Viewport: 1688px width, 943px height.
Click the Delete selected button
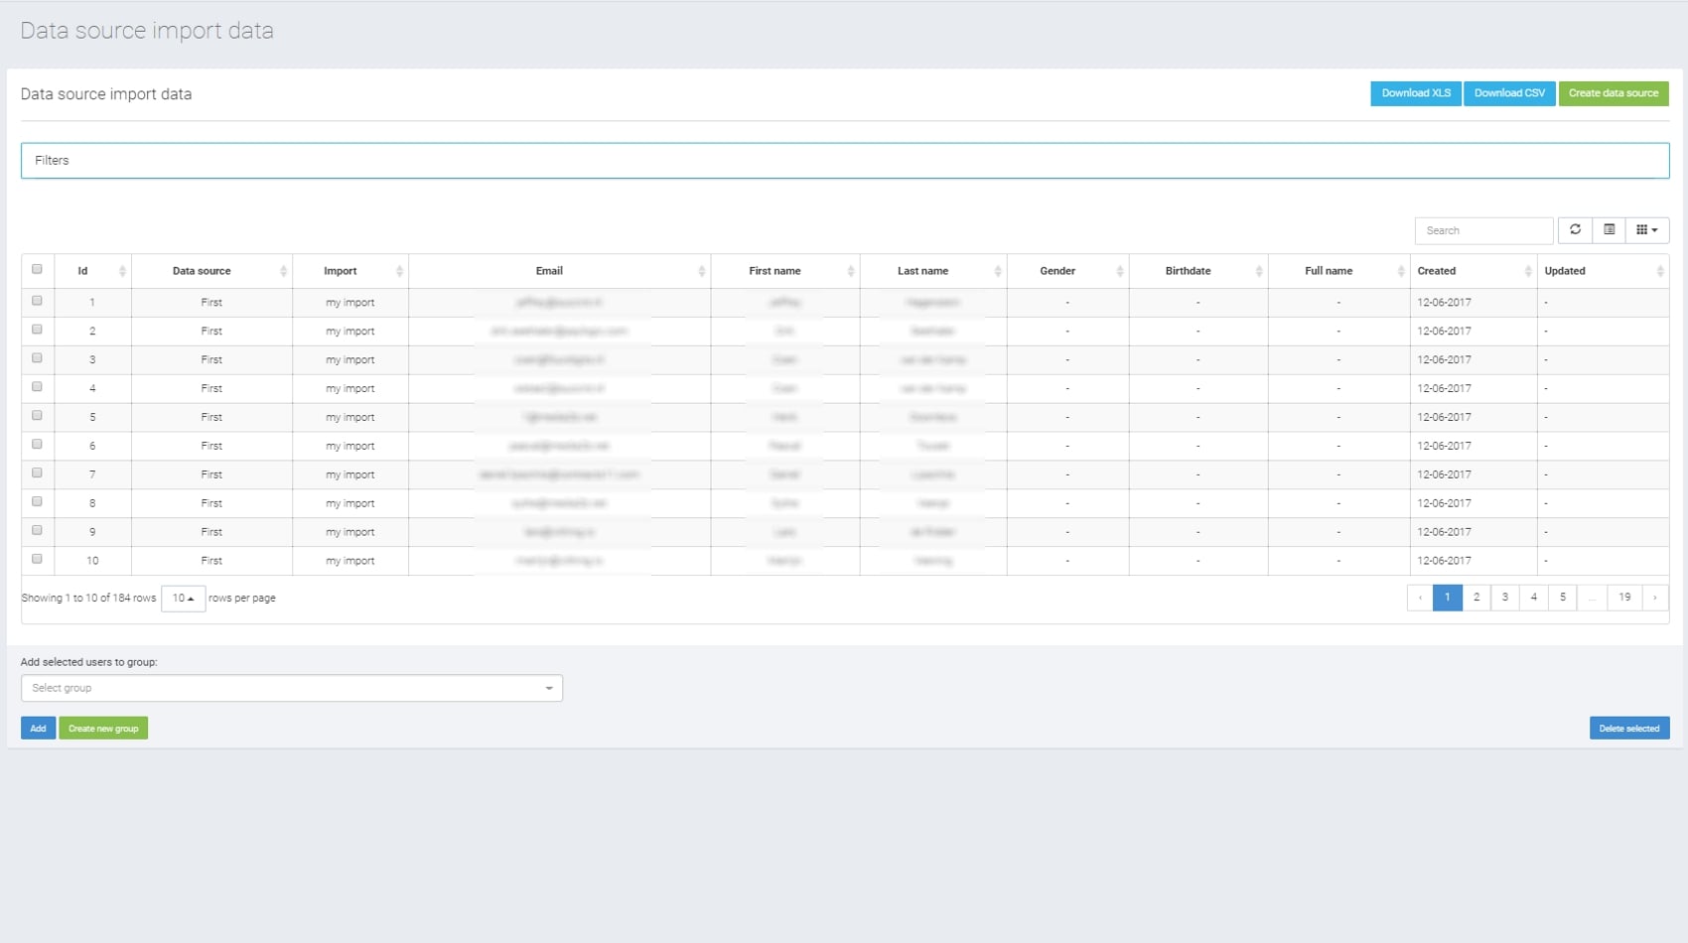(x=1628, y=729)
